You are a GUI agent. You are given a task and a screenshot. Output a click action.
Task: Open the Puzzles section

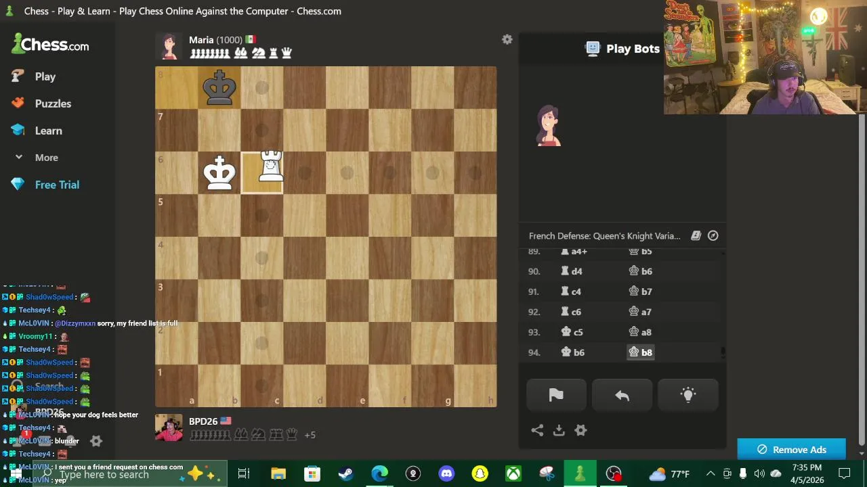[53, 103]
